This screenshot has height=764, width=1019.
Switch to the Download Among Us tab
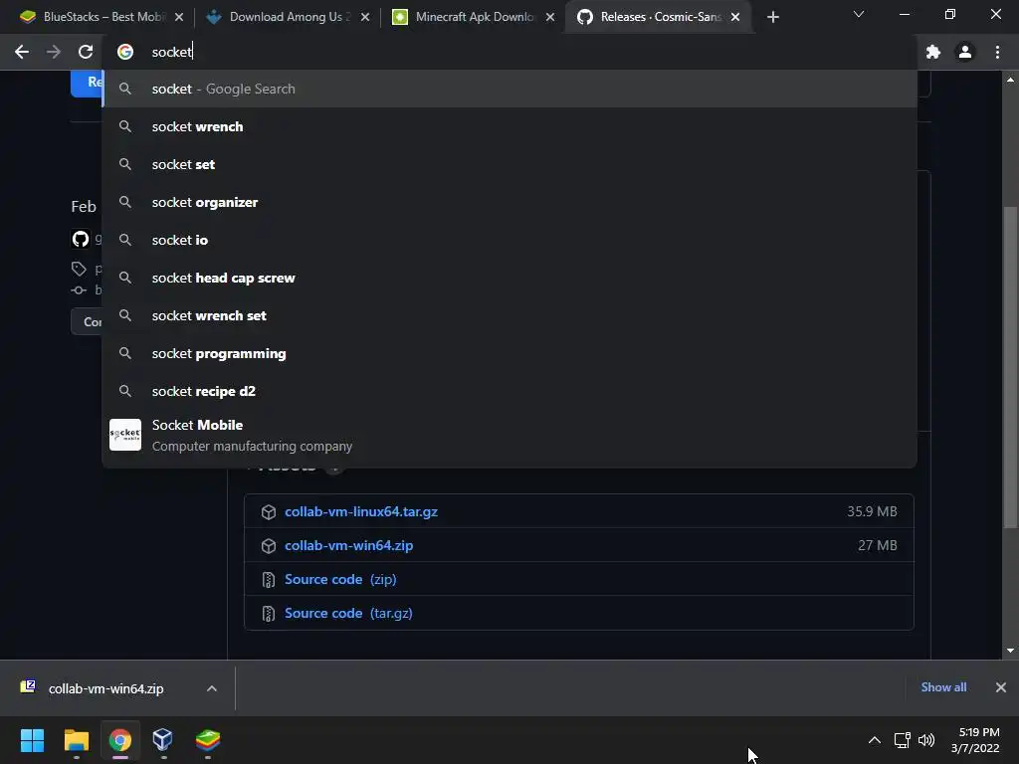[x=286, y=17]
